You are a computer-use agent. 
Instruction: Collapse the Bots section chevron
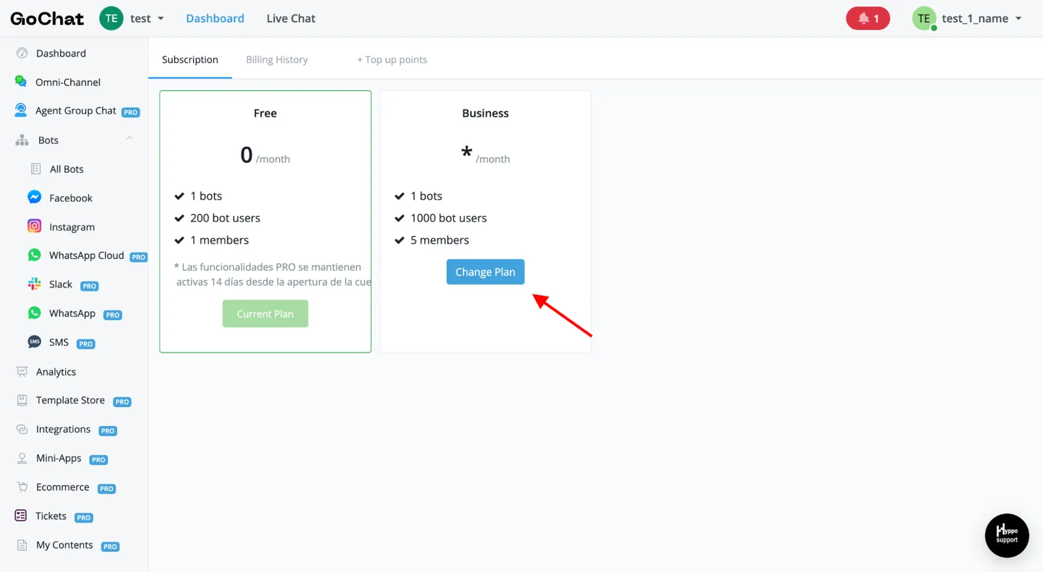coord(130,139)
